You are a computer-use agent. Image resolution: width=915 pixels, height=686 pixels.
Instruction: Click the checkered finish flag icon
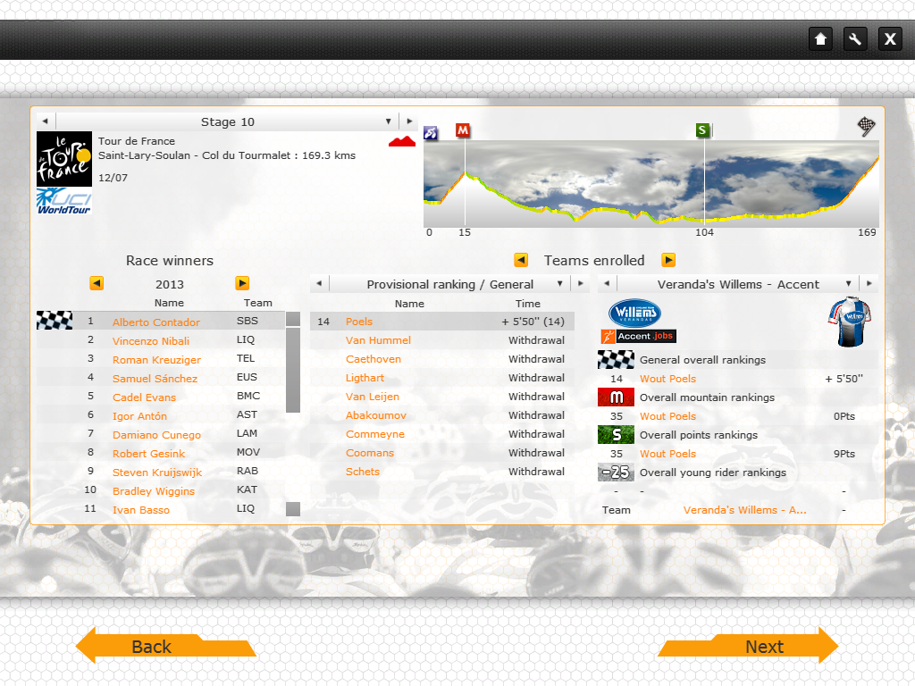(866, 126)
